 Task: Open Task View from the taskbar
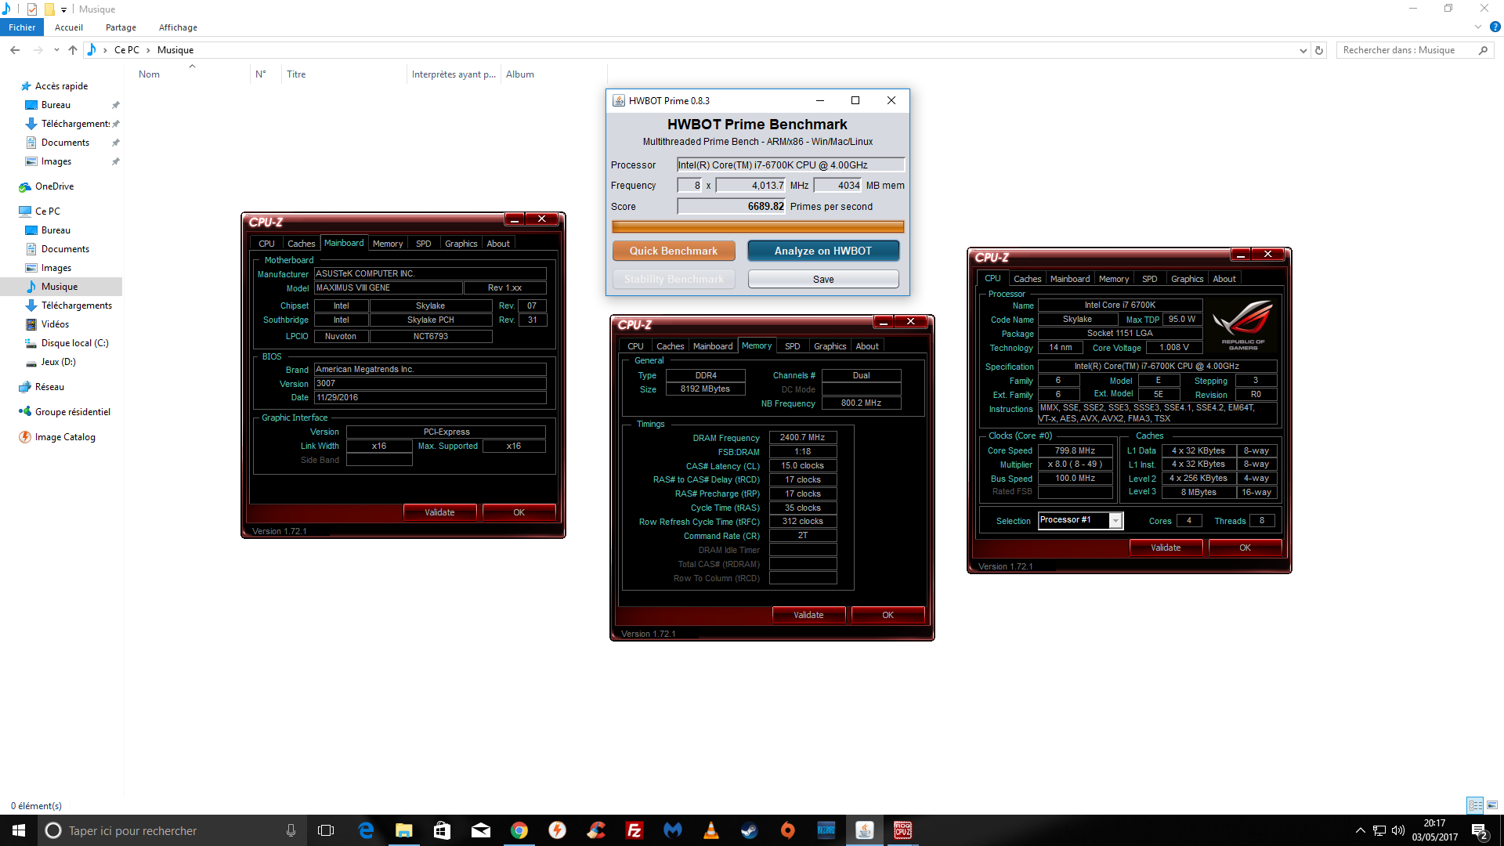[x=326, y=830]
